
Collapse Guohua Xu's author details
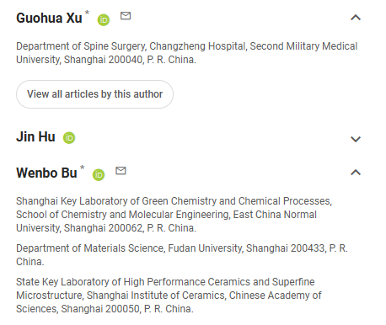point(356,18)
